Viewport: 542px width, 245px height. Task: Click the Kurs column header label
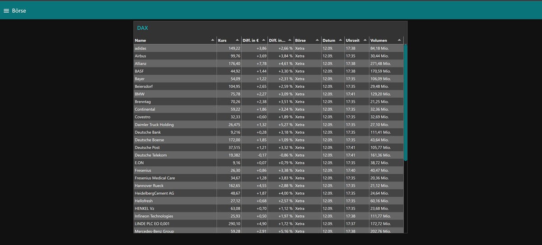(222, 41)
